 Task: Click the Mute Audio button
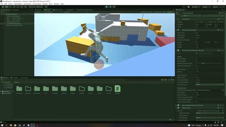tap(158, 12)
